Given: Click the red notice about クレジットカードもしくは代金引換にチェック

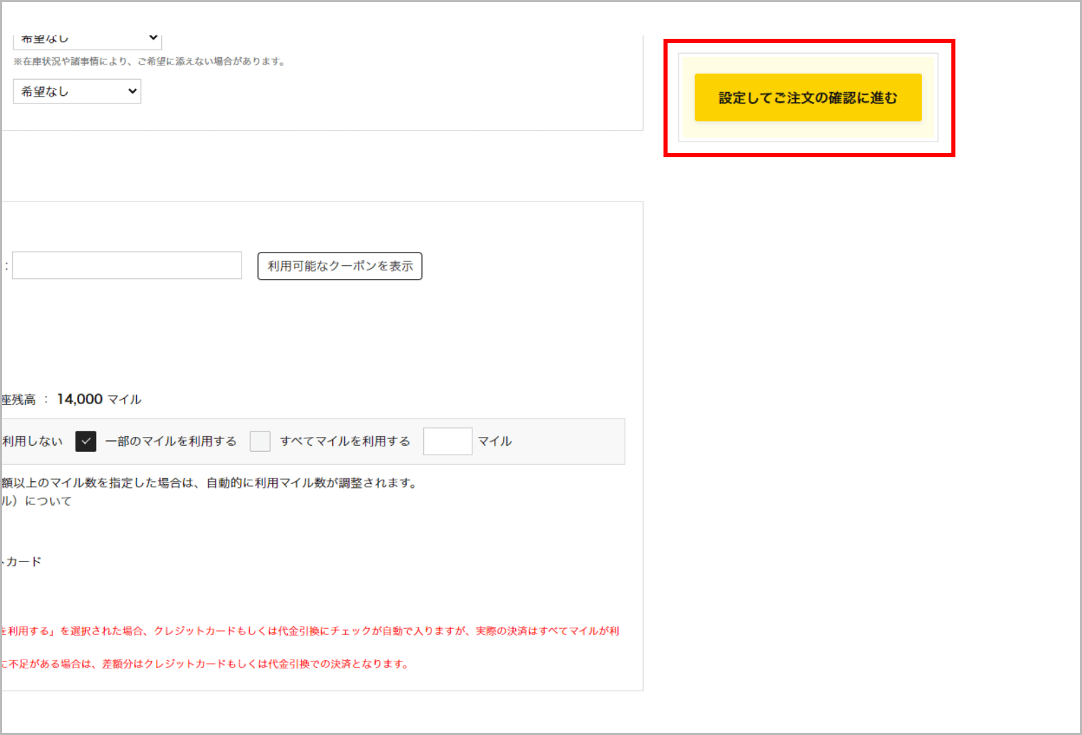Looking at the screenshot, I should click(310, 631).
